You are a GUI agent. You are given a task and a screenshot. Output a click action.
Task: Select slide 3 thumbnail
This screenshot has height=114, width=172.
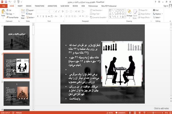17,93
